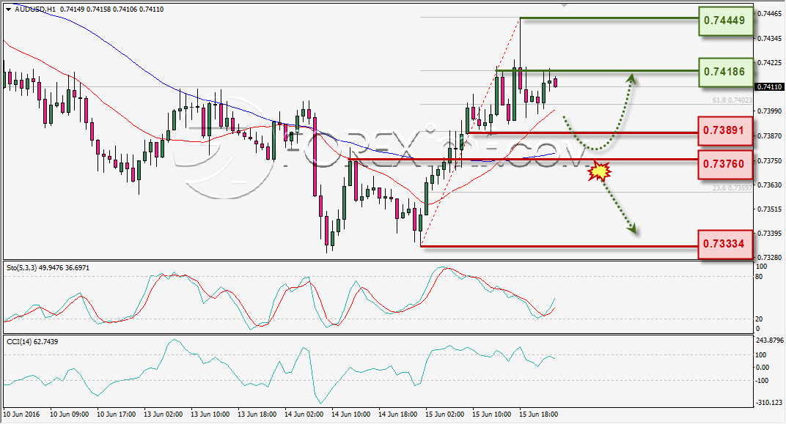This screenshot has width=786, height=424.
Task: Click price axis value 0.74465
Action: coord(769,13)
